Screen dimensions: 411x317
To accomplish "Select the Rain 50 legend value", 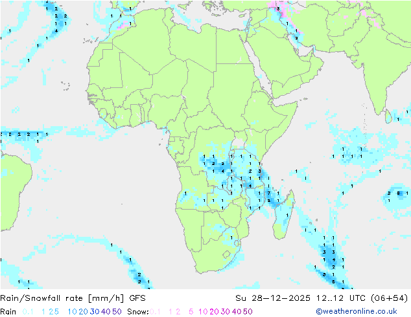I will [x=117, y=312].
